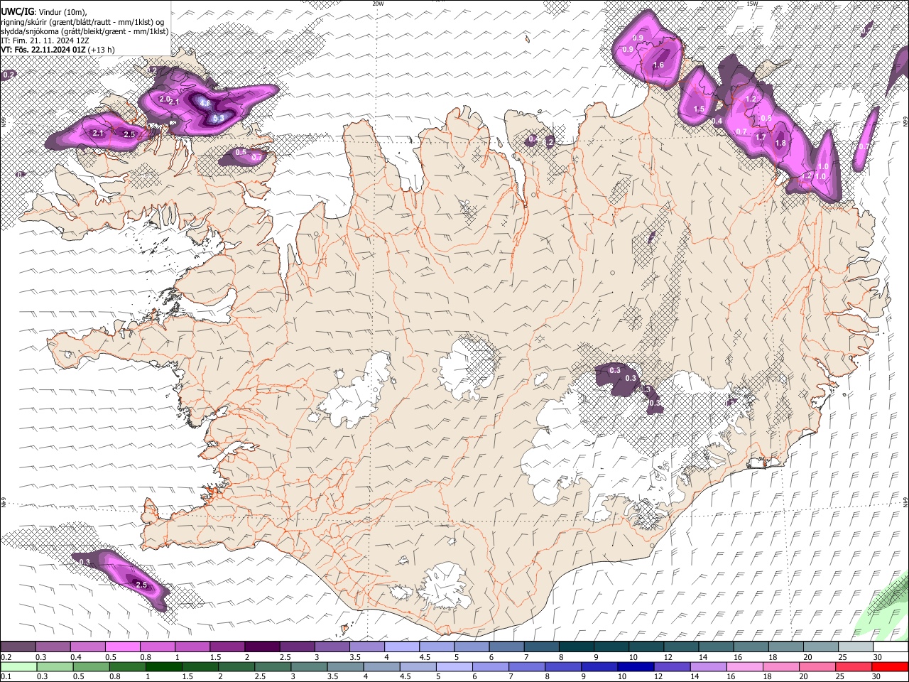Select the dark green lower legend swatch at 1
This screenshot has width=909, height=682.
tap(163, 666)
